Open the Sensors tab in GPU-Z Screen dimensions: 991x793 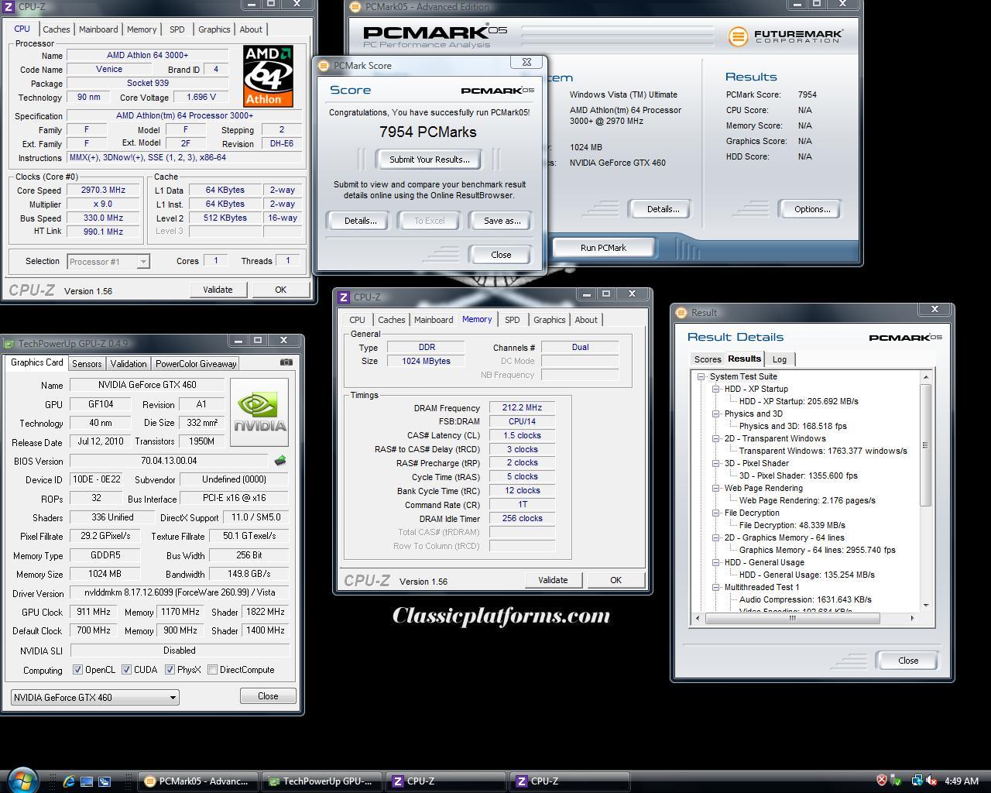tap(87, 363)
